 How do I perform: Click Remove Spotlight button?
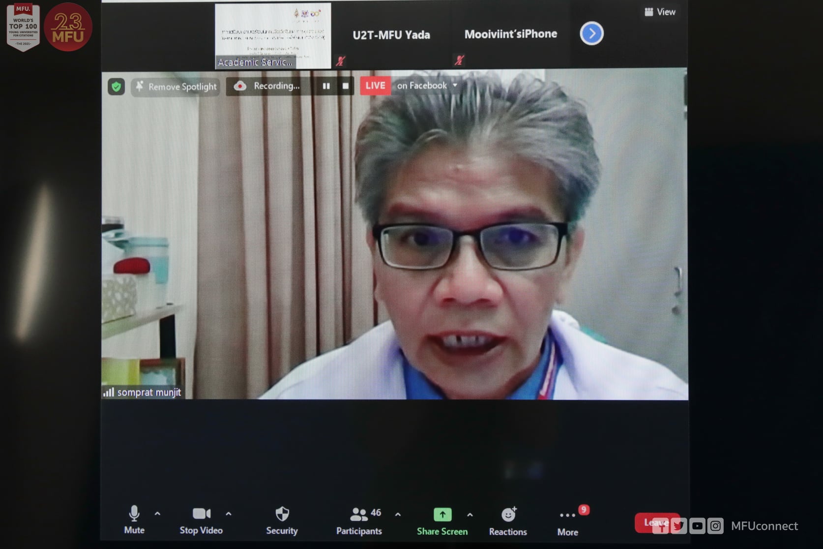(176, 87)
